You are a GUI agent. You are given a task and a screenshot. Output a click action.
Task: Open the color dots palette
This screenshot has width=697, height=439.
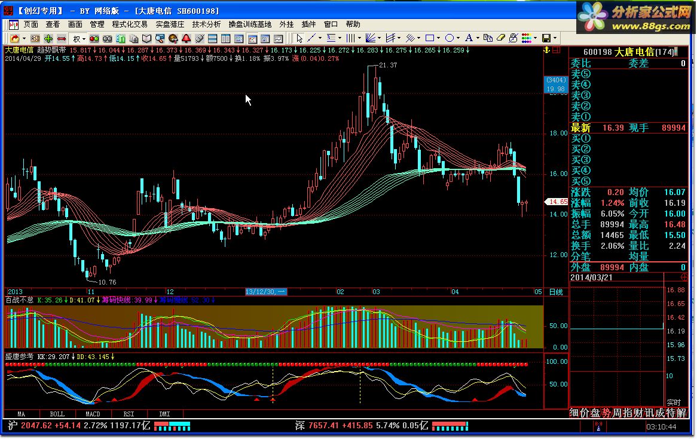[527, 38]
